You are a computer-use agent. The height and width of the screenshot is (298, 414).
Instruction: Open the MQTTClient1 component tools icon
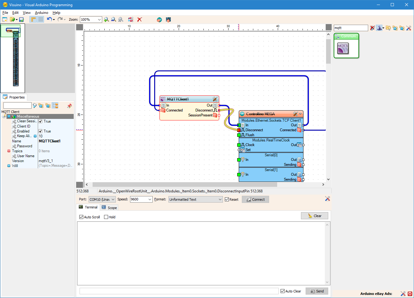[215, 99]
